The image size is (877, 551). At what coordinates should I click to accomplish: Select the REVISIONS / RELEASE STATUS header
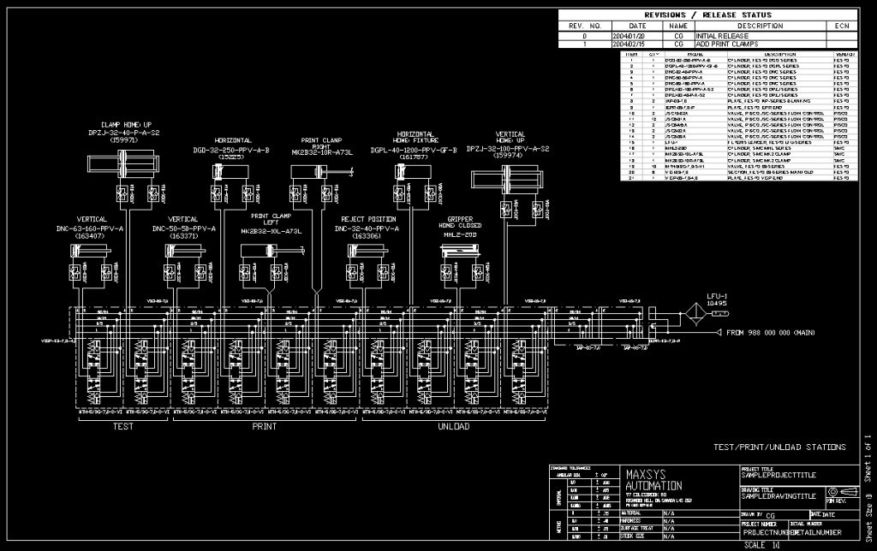pos(707,15)
